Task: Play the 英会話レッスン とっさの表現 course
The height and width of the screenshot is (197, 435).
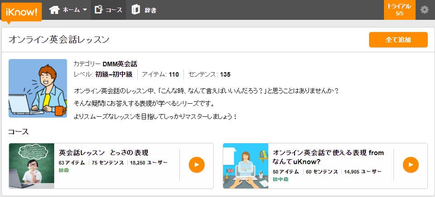Action: coord(196,165)
